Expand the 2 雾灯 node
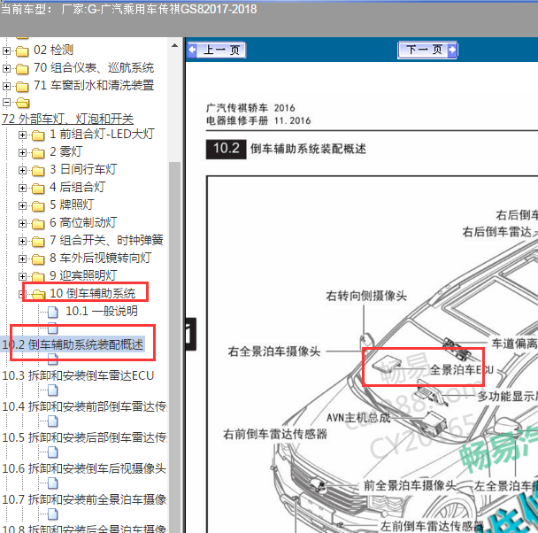 tap(22, 152)
